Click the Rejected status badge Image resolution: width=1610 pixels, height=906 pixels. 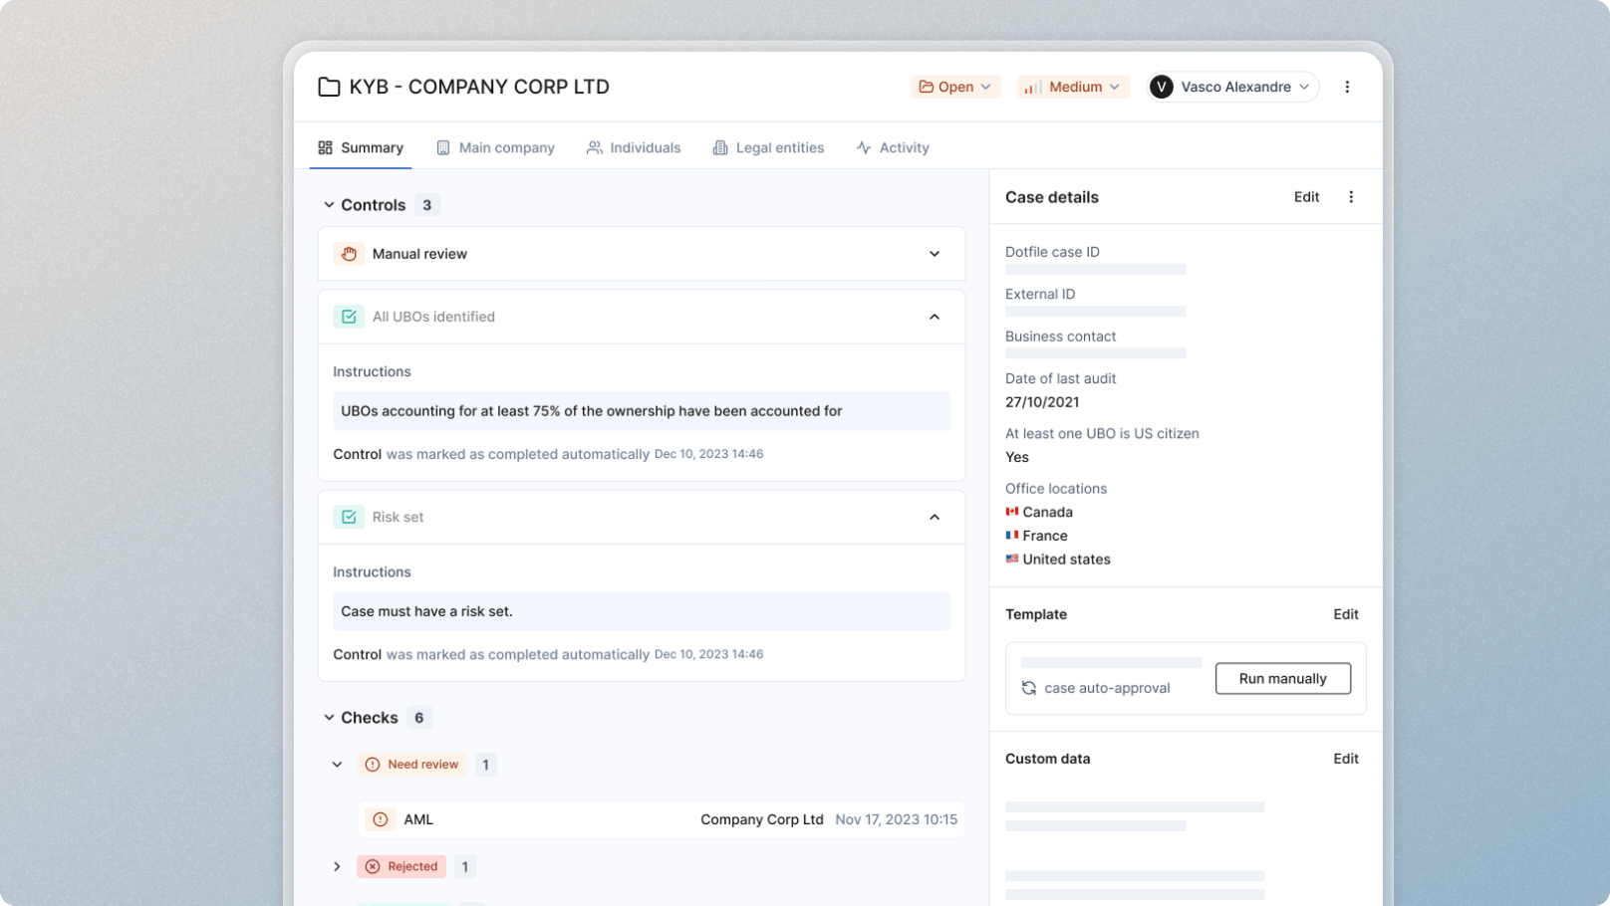(x=402, y=866)
